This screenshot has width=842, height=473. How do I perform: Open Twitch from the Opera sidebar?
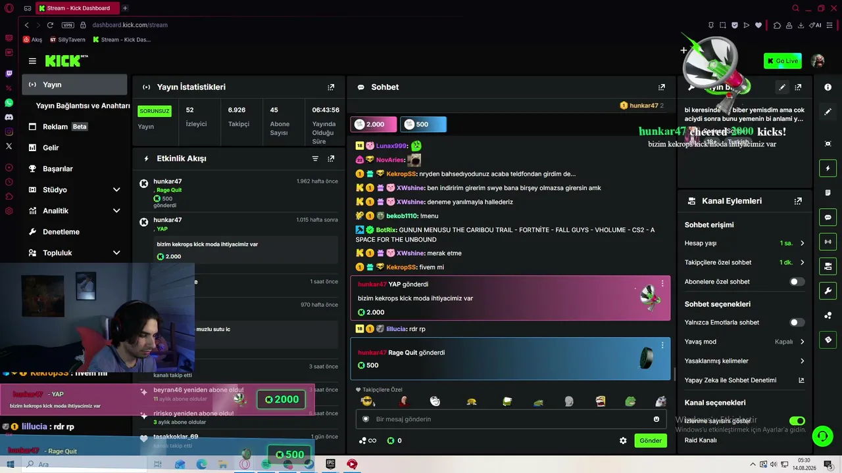(9, 74)
